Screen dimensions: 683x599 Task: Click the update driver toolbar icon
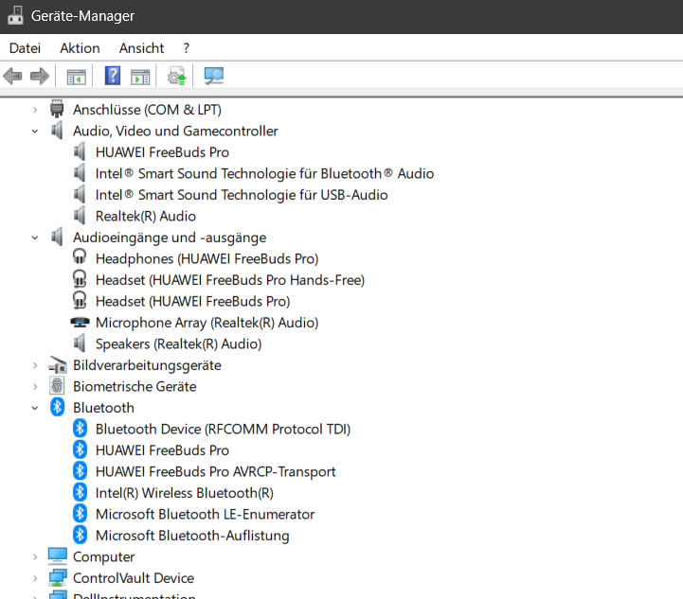tap(177, 76)
